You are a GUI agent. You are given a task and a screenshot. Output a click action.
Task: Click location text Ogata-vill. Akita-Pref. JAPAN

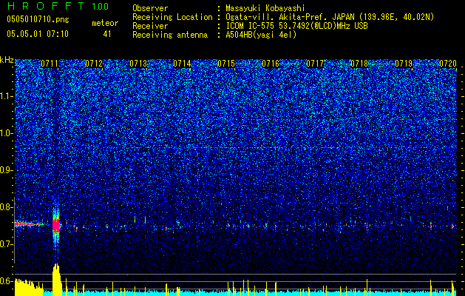click(290, 17)
